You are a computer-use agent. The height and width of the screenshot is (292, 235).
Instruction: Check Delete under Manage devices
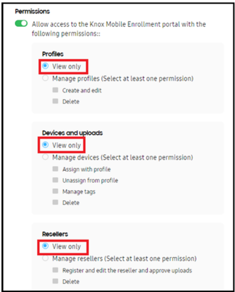tap(55, 202)
